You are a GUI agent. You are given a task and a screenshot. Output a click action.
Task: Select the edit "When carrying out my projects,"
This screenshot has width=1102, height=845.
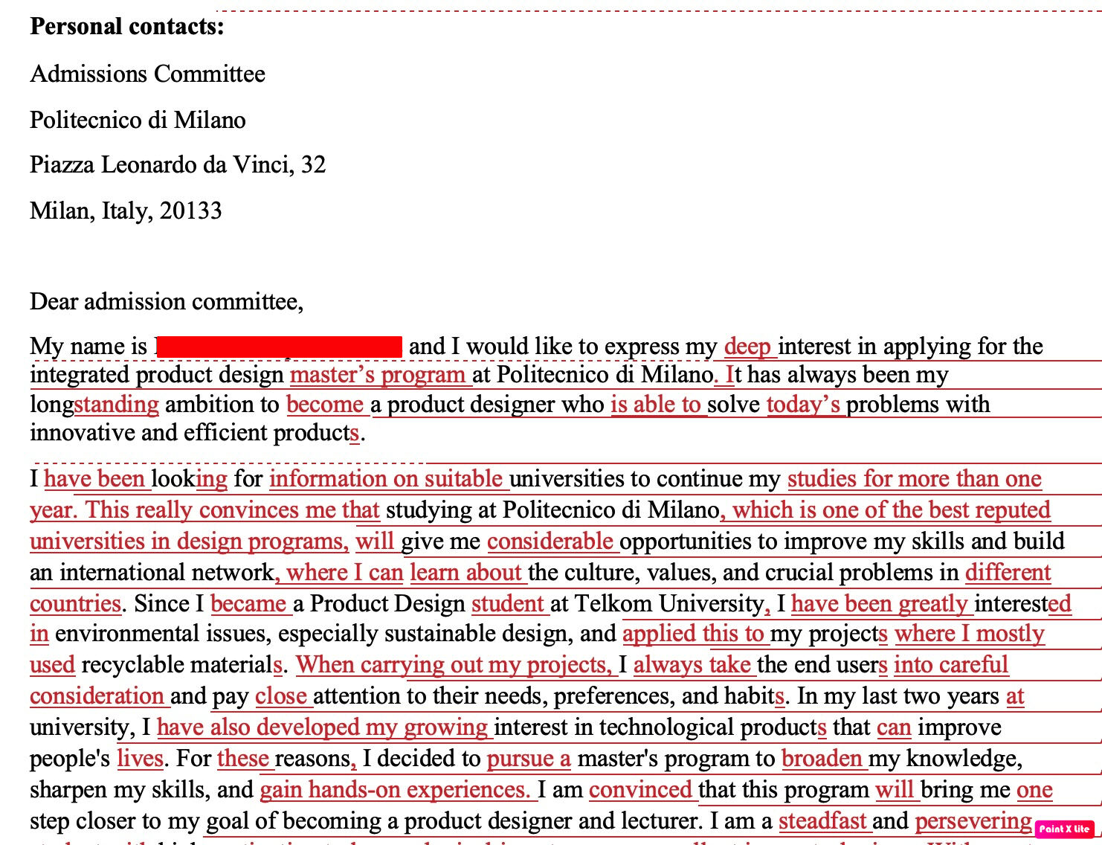click(454, 664)
